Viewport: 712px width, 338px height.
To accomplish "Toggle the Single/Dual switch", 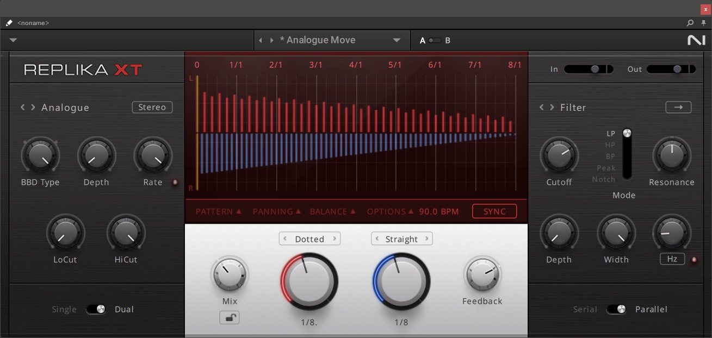I will click(96, 309).
